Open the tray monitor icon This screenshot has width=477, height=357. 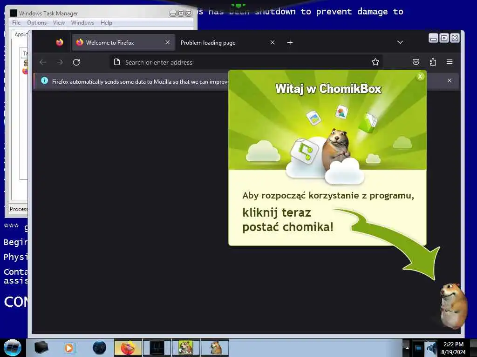419,348
